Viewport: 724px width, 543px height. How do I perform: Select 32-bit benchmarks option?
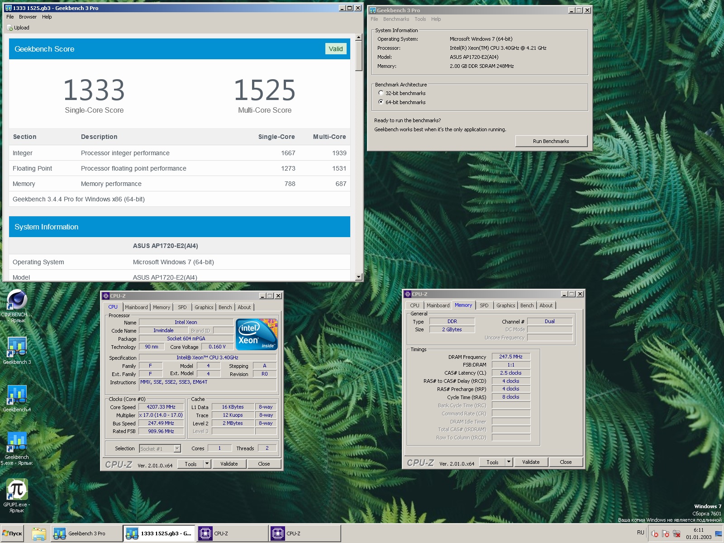[x=402, y=93]
